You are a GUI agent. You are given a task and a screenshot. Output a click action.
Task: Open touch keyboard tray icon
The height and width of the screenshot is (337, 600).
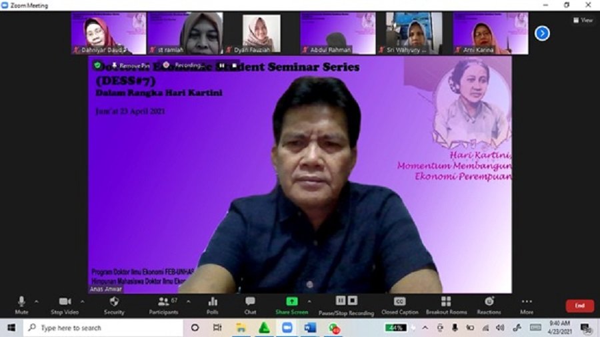point(535,328)
